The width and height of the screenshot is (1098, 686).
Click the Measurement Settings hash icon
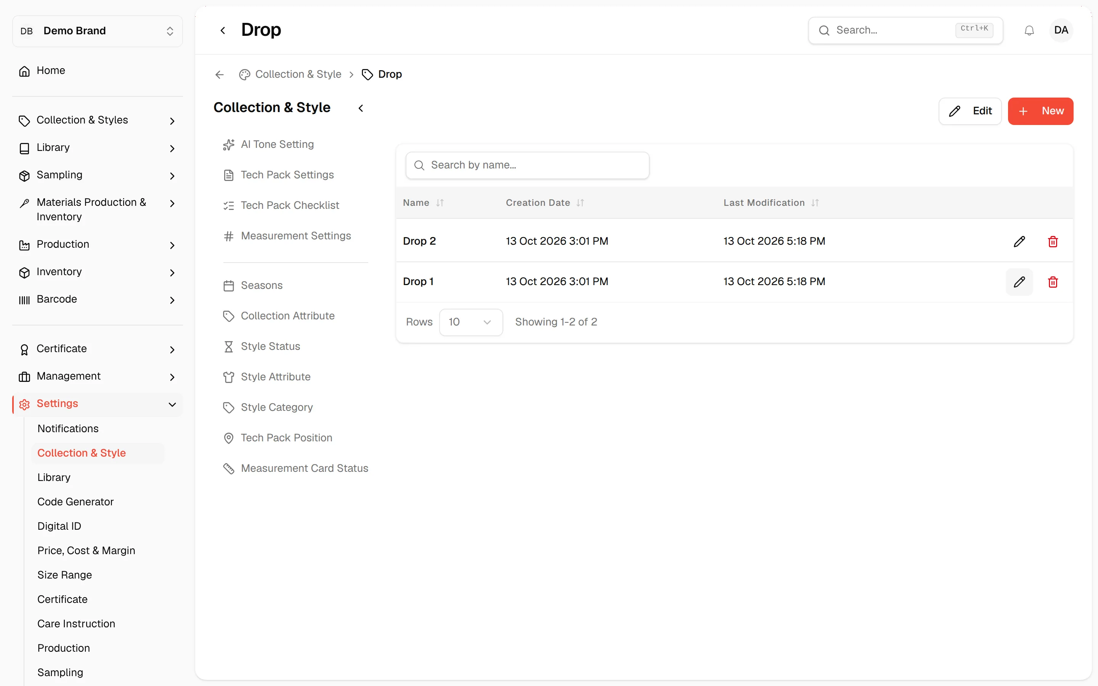[229, 236]
